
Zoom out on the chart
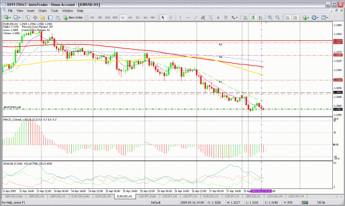pyautogui.click(x=278, y=18)
